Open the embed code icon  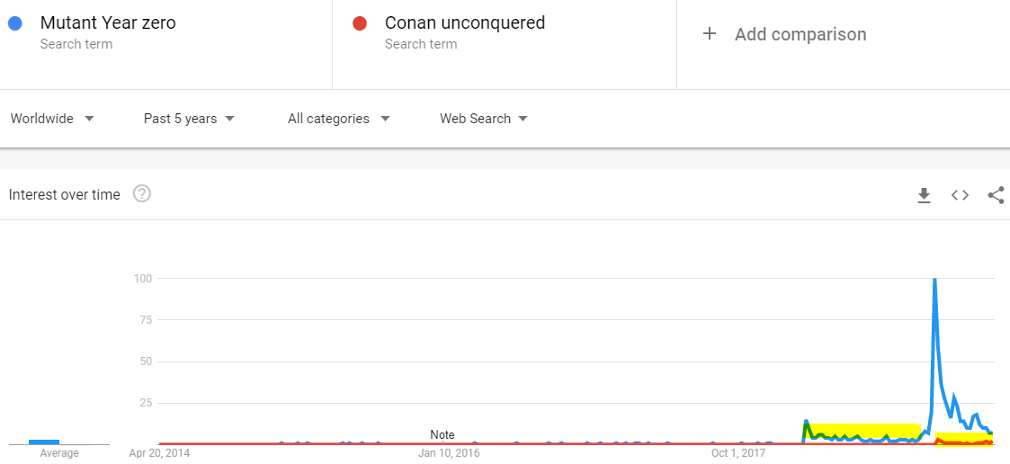coord(960,195)
